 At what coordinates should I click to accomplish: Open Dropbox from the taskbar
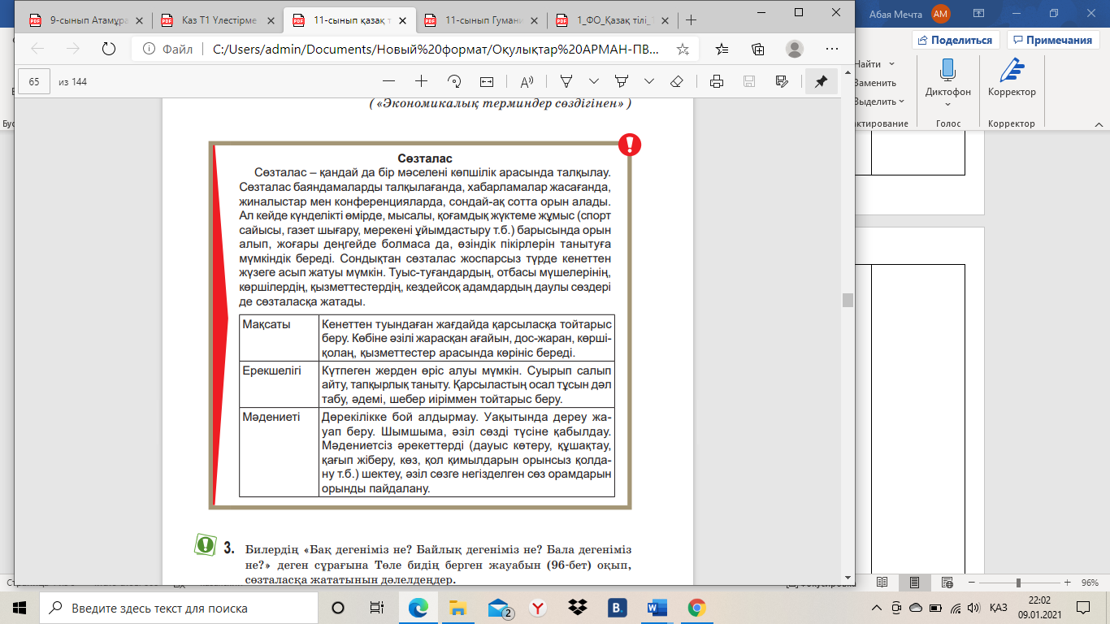pos(577,608)
